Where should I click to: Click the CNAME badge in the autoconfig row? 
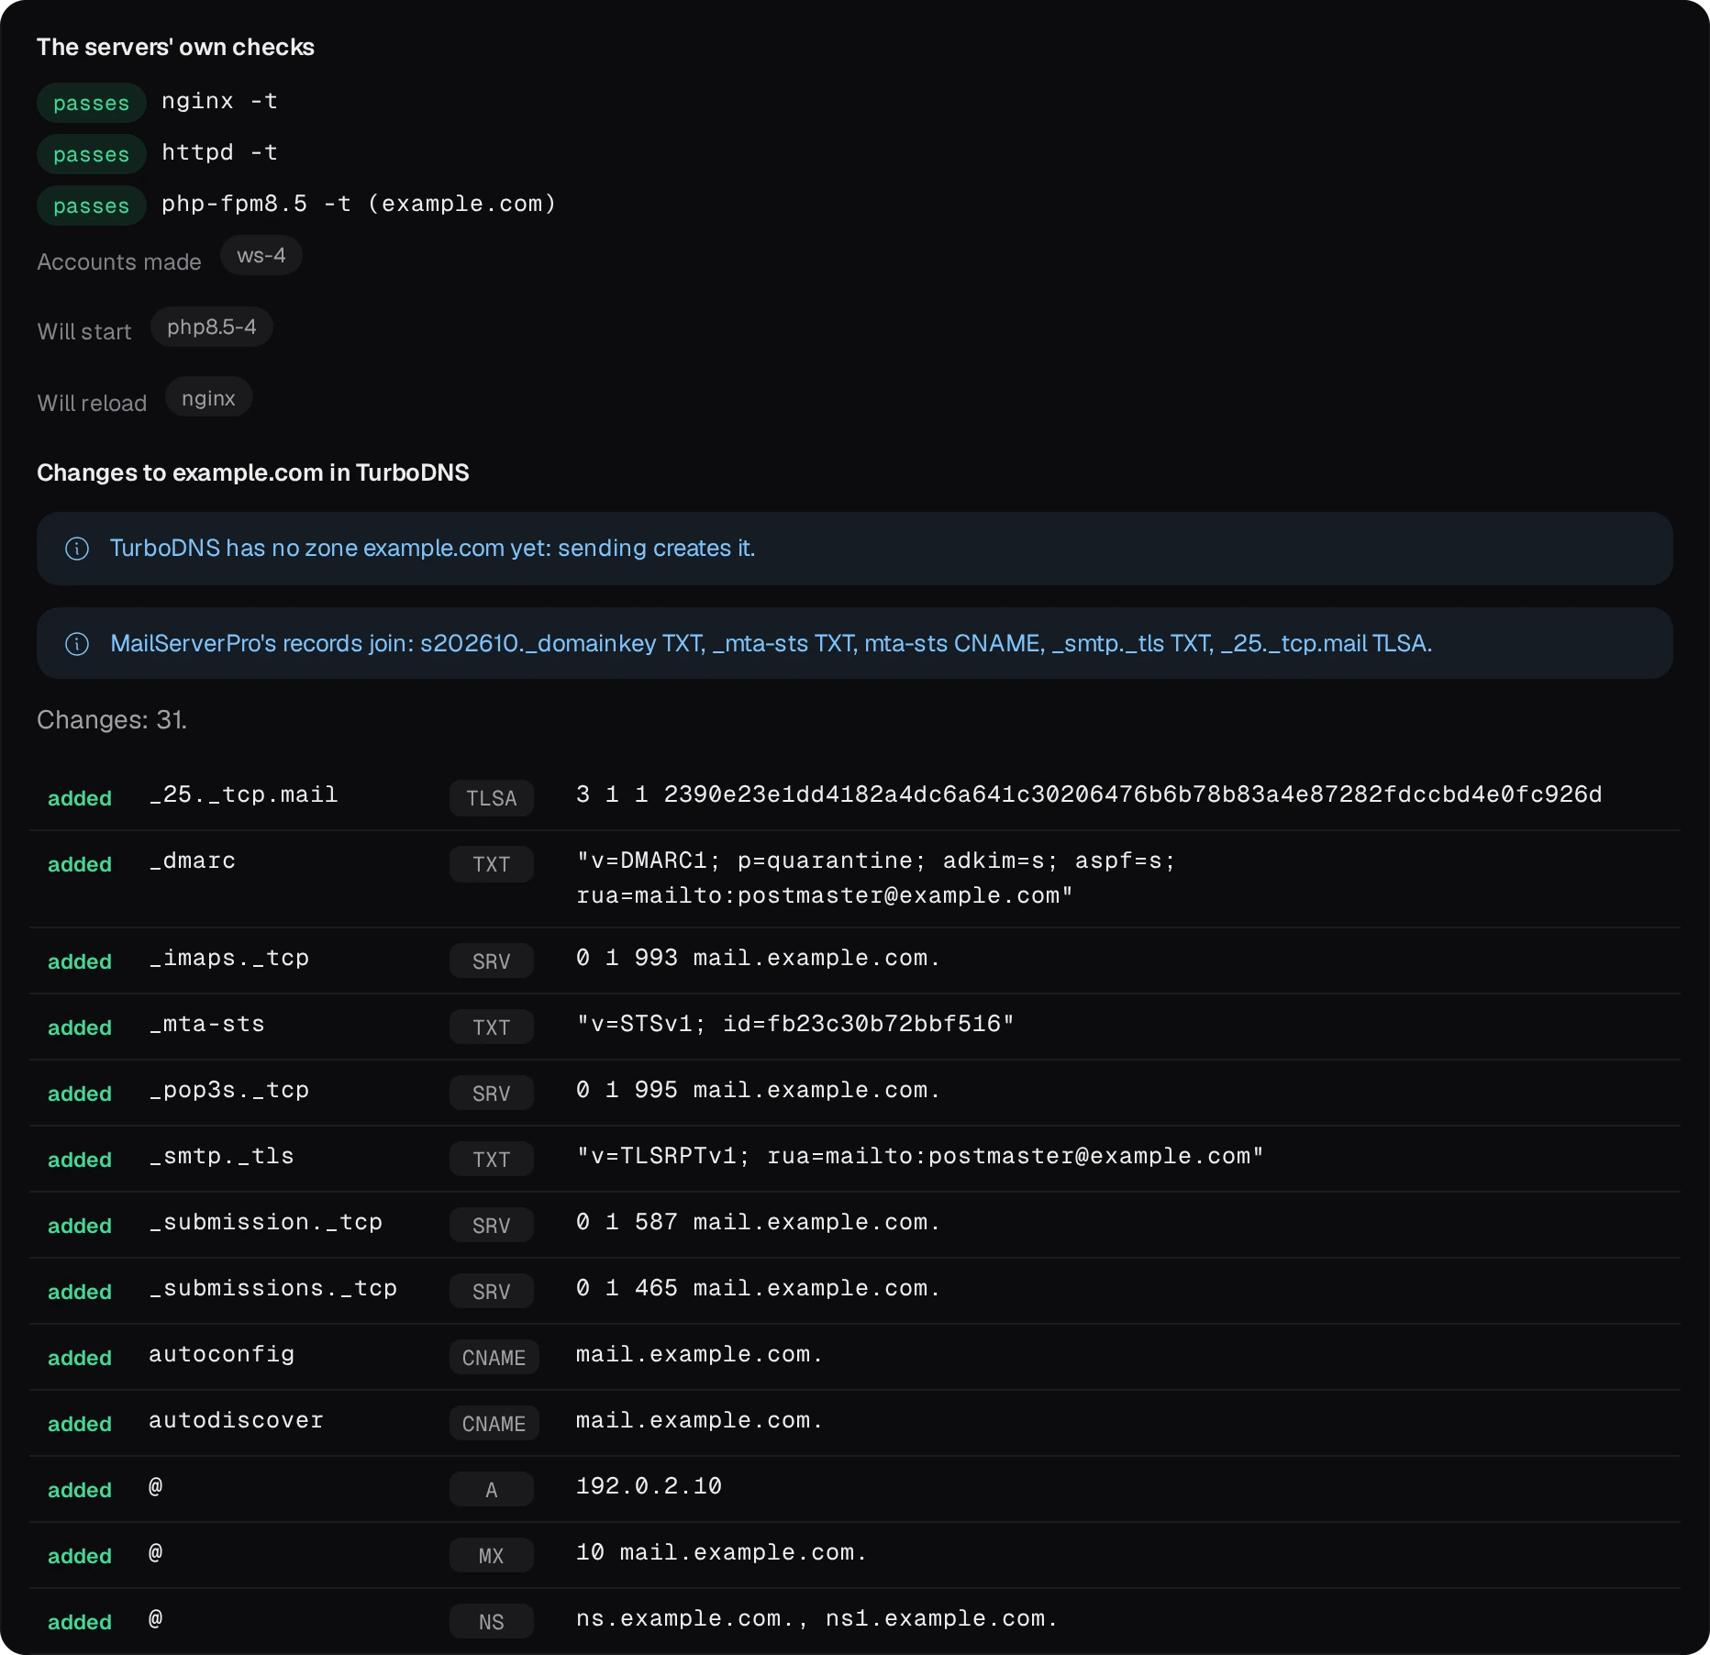(494, 1358)
